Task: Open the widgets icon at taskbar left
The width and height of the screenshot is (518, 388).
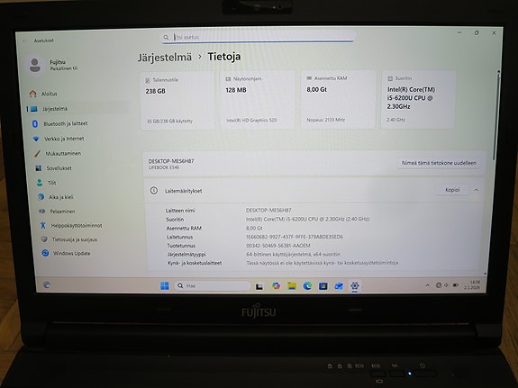Action: point(47,285)
